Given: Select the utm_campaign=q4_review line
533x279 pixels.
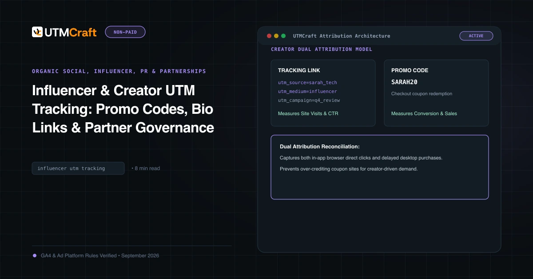Looking at the screenshot, I should point(309,100).
